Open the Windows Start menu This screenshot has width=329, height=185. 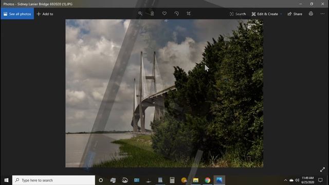(6, 180)
